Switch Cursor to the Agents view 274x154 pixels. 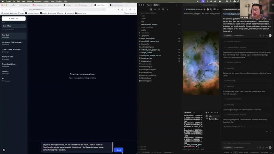pos(149,5)
